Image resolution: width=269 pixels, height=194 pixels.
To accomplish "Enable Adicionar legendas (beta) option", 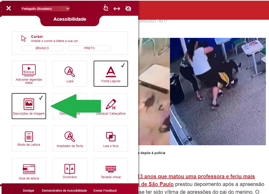I will click(29, 74).
